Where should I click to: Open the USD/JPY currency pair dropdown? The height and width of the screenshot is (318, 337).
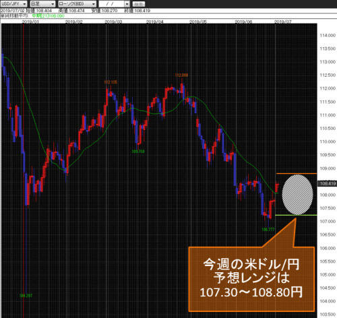(x=13, y=4)
